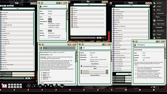Screen dimensions: 167x94
Task: Open Charm Person in Powers list
Action: [x=119, y=37]
